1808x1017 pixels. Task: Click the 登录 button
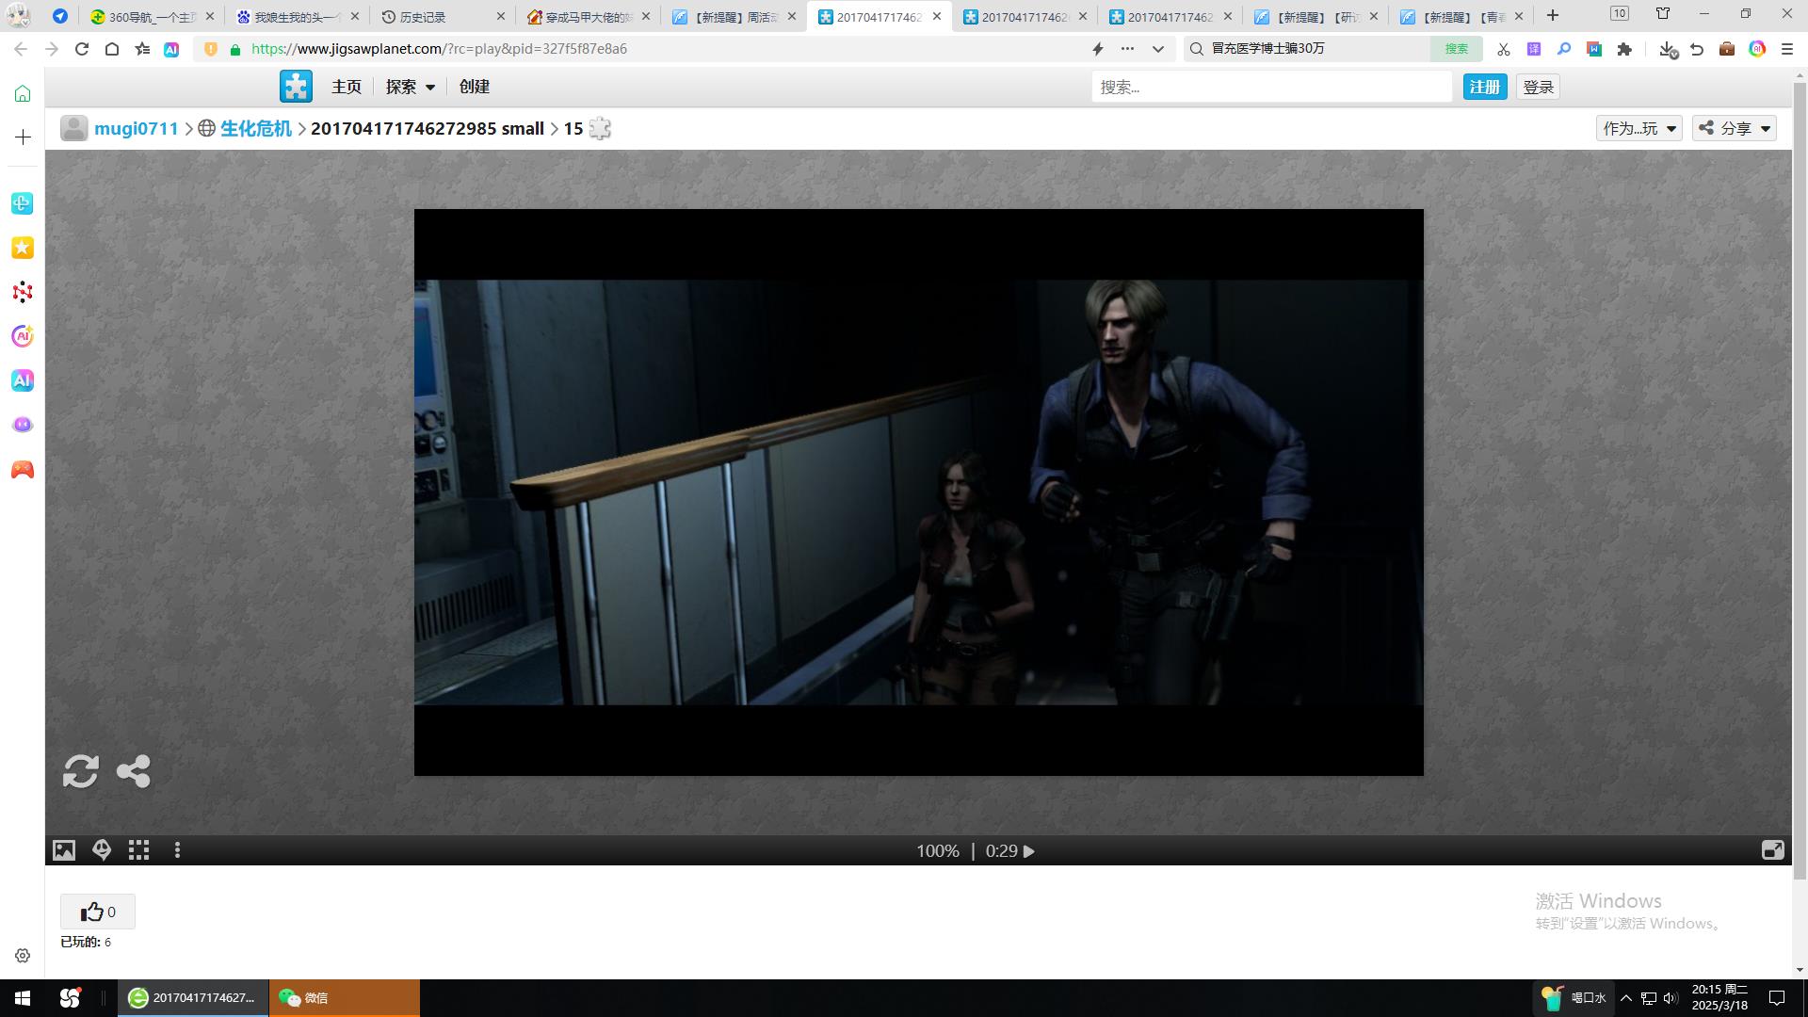(1539, 87)
